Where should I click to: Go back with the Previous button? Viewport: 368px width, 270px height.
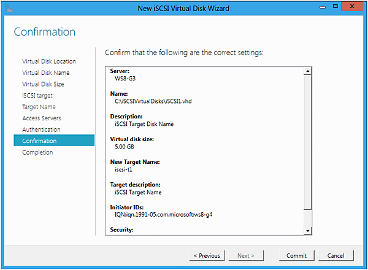tap(207, 255)
